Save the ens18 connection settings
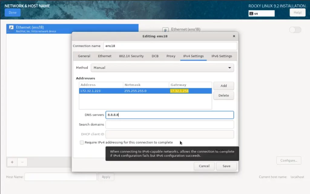This screenshot has height=194, width=310. pos(226,166)
